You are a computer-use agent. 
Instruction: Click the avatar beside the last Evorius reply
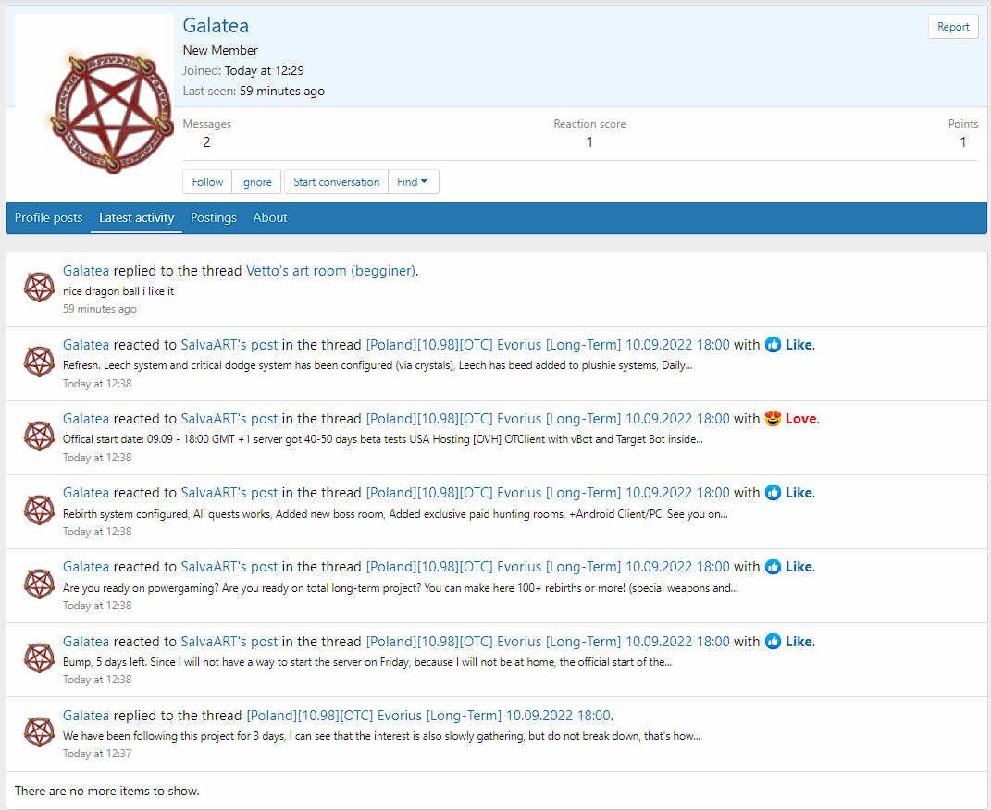39,732
